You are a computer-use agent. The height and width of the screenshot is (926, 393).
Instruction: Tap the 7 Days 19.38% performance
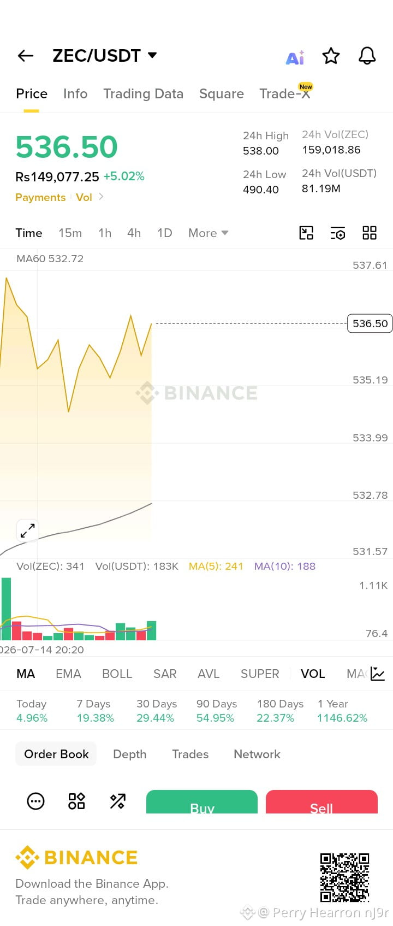click(96, 711)
